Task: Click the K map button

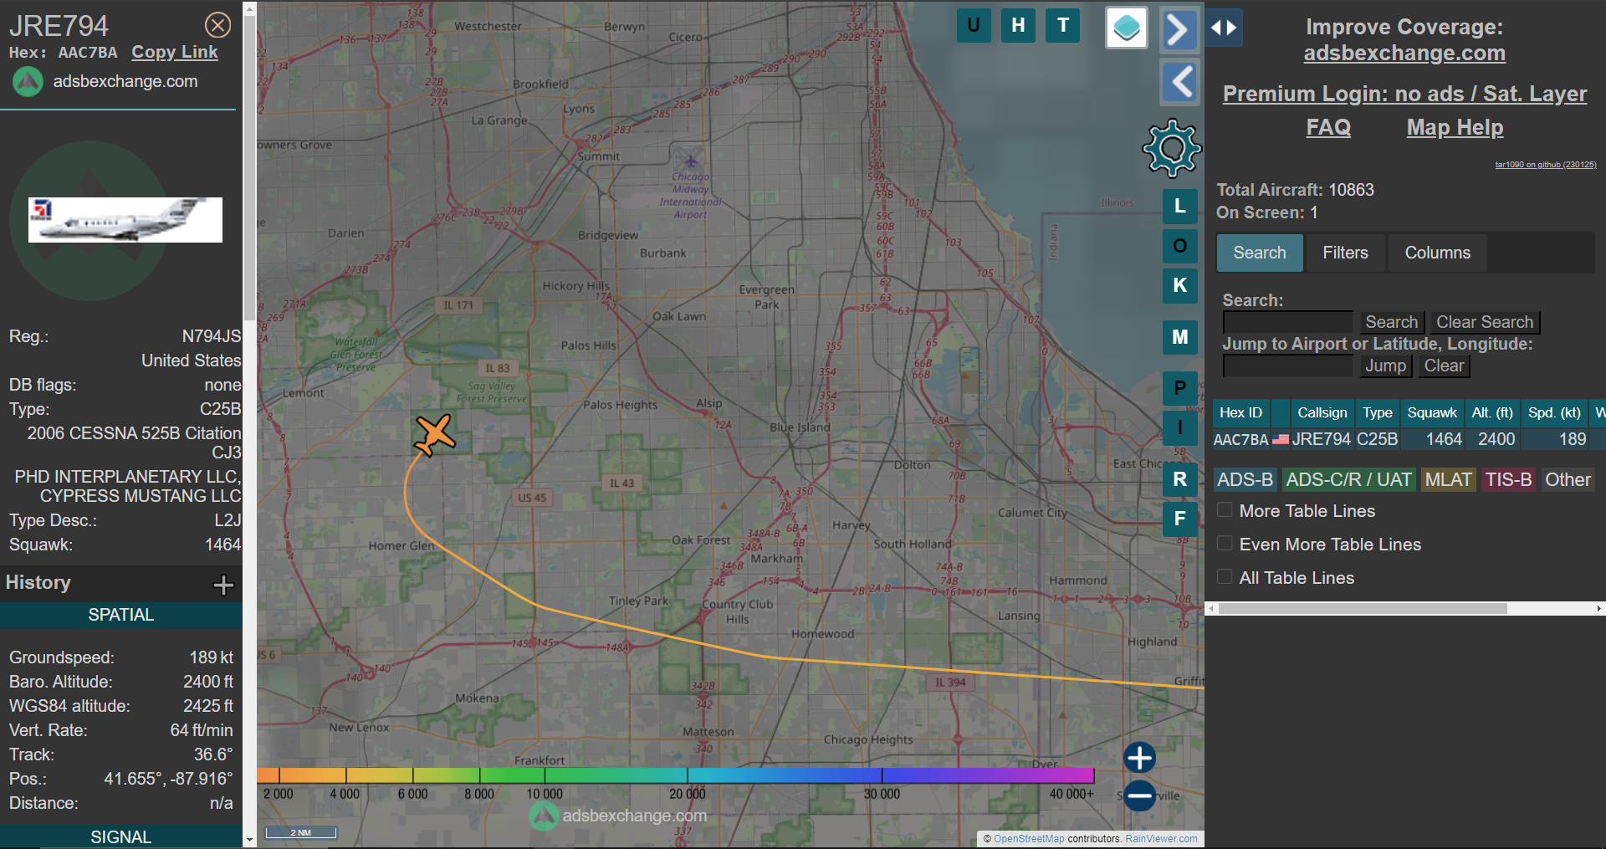Action: point(1179,285)
